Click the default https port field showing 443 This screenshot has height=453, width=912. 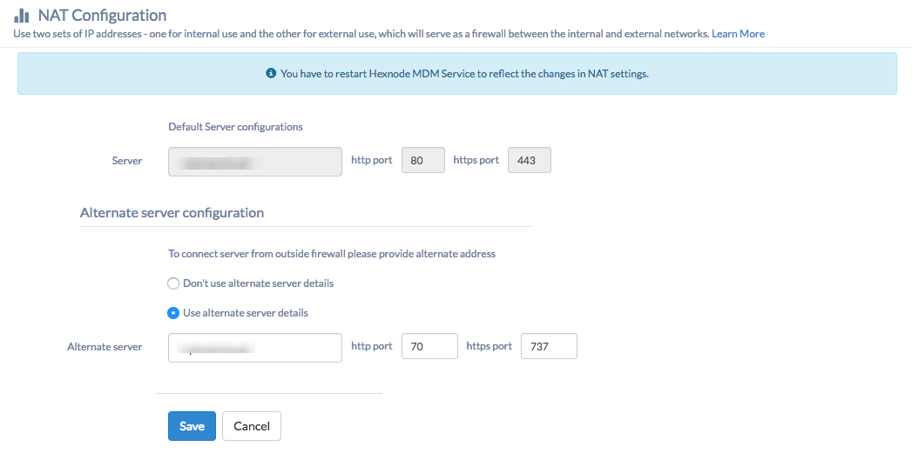point(530,160)
